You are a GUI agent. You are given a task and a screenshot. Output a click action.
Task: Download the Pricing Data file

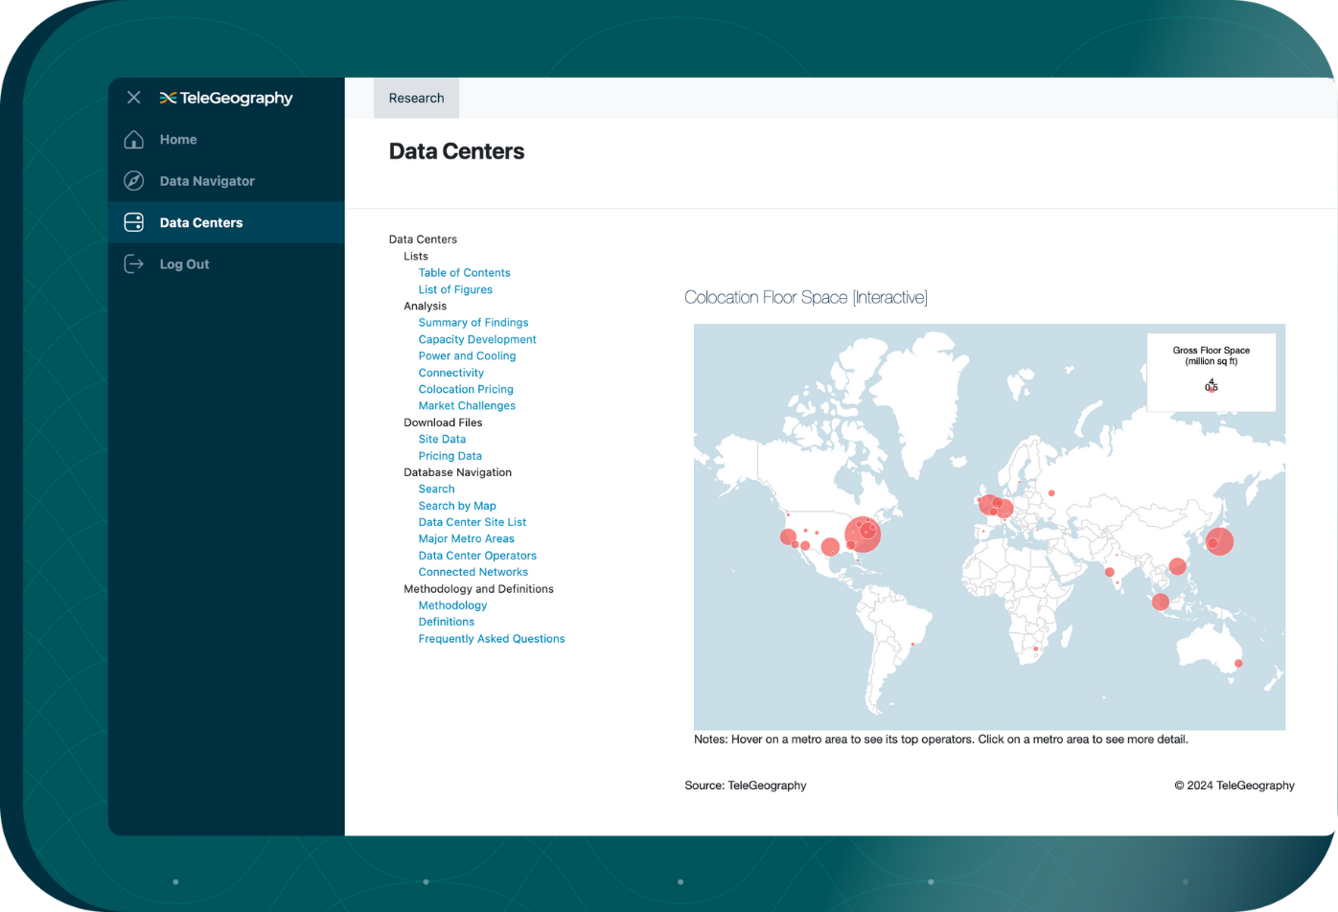(450, 456)
